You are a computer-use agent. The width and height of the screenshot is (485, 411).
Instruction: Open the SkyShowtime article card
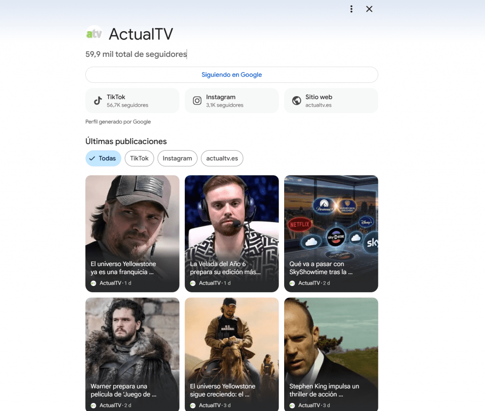[x=331, y=233]
